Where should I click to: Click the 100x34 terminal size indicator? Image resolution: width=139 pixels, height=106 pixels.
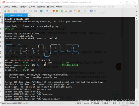tap(95, 103)
